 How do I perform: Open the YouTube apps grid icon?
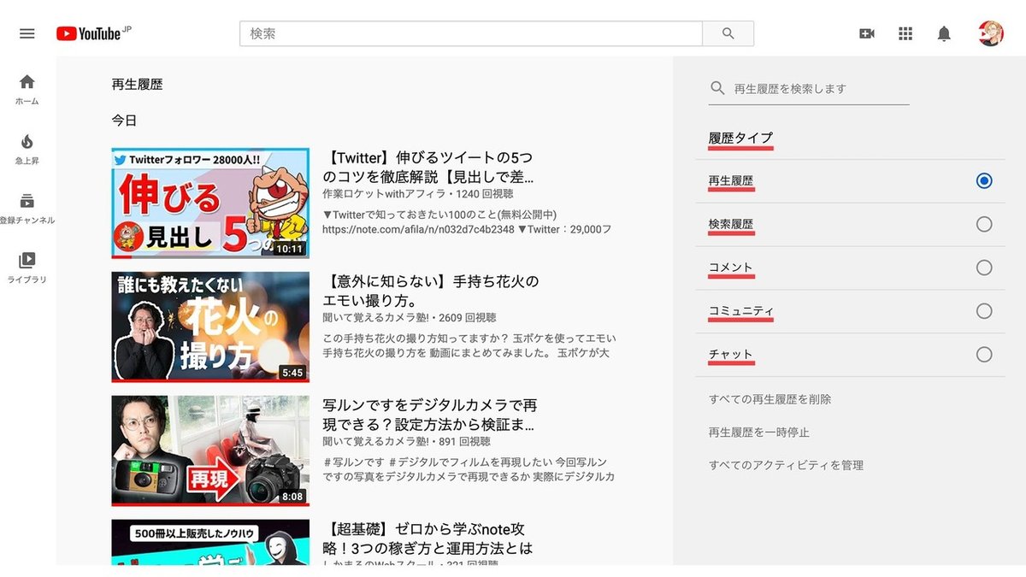click(x=905, y=33)
